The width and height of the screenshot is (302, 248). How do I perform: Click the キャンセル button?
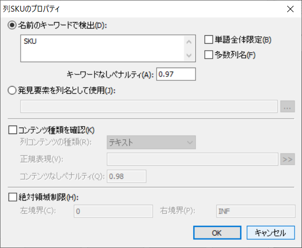[x=271, y=233]
